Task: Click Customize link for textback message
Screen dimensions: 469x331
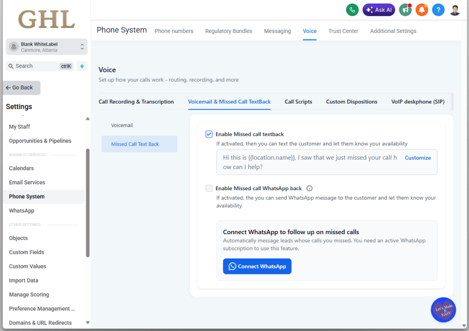Action: pyautogui.click(x=418, y=158)
